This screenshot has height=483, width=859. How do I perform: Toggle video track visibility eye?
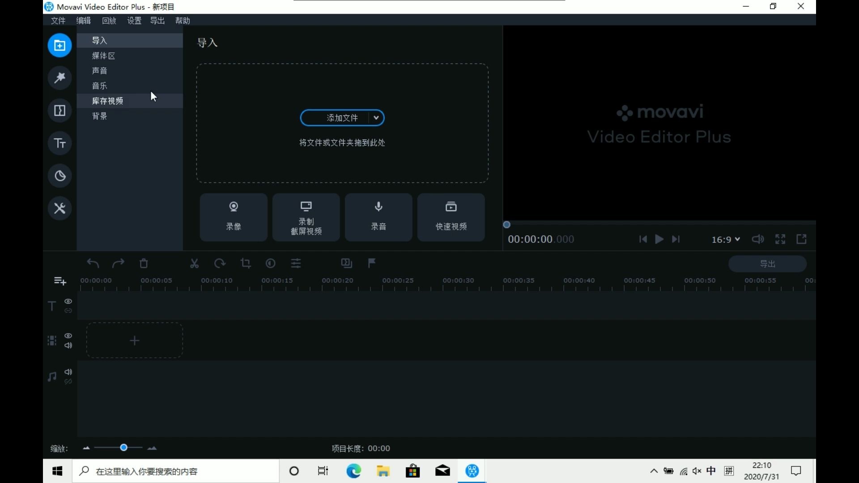[68, 336]
